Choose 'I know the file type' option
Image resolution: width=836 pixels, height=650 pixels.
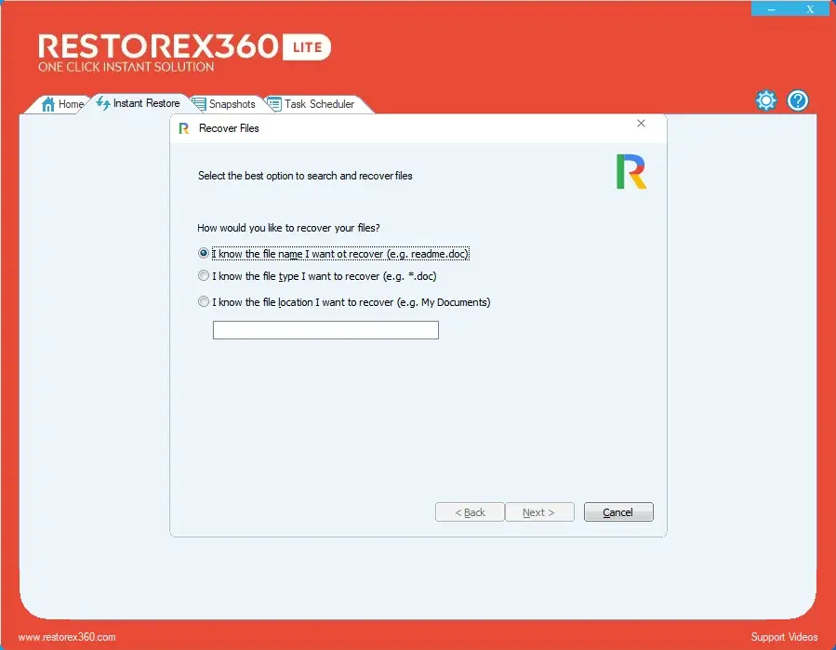coord(204,276)
